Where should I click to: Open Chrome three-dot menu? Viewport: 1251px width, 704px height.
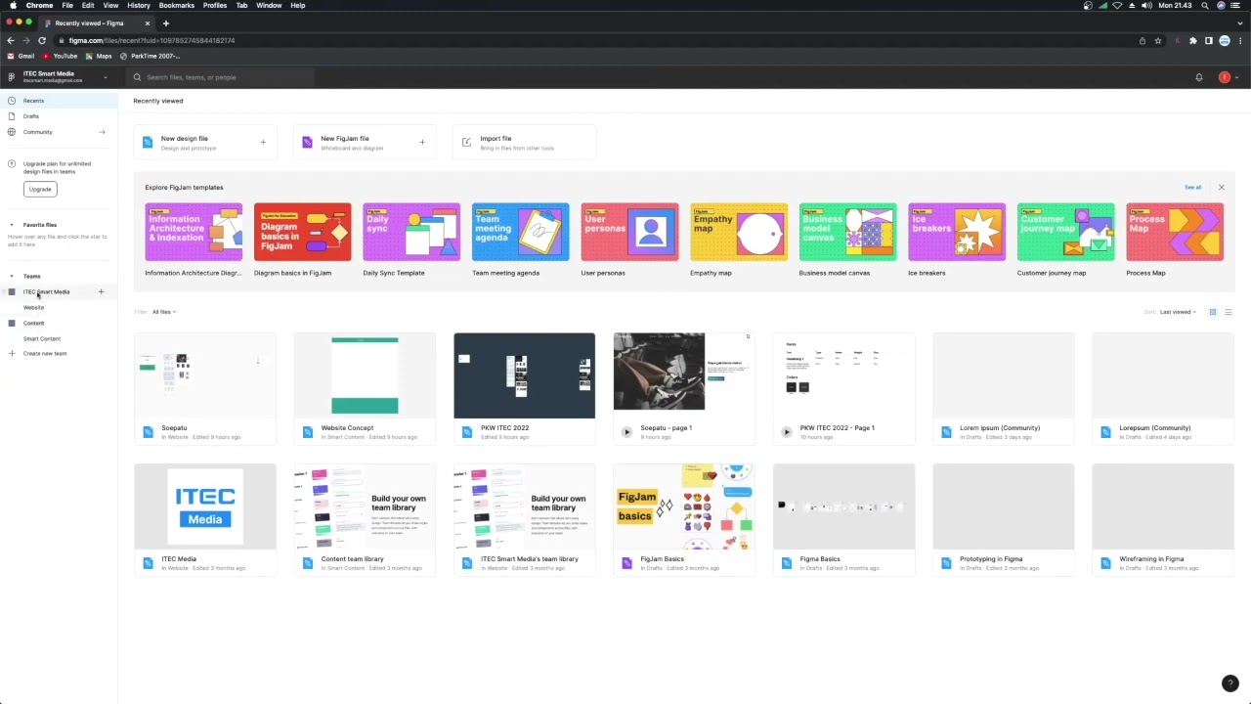click(1239, 40)
